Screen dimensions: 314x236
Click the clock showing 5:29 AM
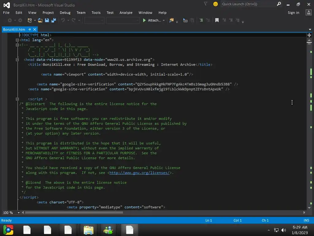point(300,227)
